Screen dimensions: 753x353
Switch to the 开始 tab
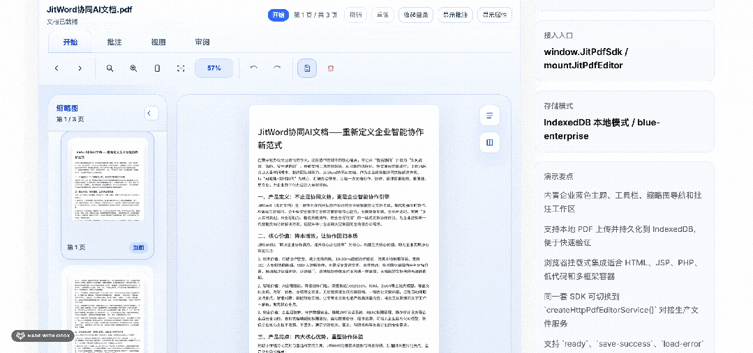pos(70,42)
